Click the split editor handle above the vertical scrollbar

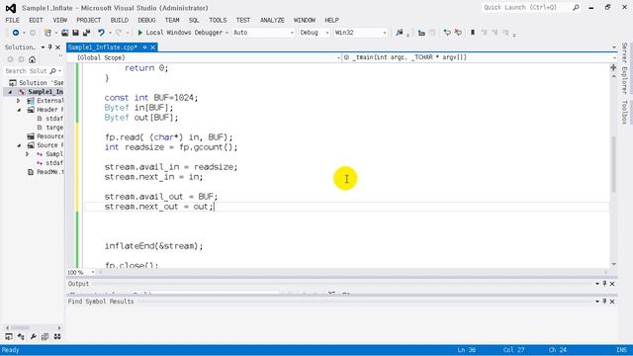tap(613, 67)
